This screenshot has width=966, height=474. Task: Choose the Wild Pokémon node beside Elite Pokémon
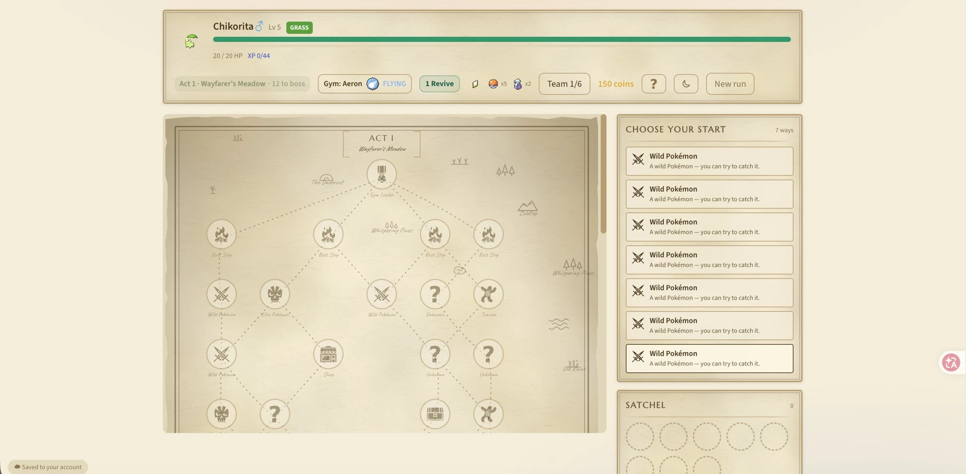click(x=221, y=294)
